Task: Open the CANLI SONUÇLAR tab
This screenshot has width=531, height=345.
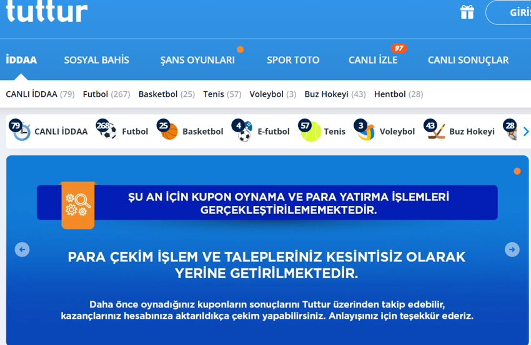Action: (468, 60)
